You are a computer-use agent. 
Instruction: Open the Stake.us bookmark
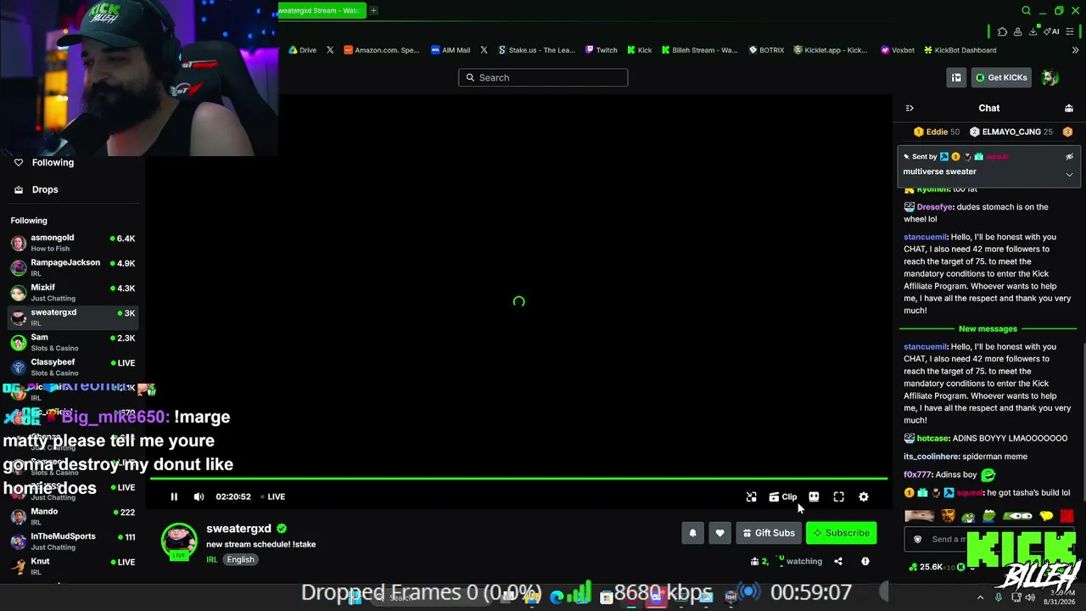click(x=536, y=50)
